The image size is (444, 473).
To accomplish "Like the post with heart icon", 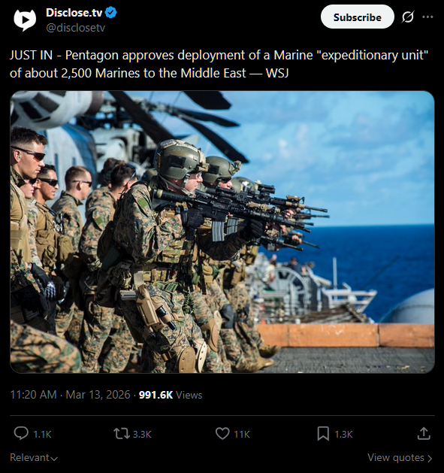I will tap(222, 434).
